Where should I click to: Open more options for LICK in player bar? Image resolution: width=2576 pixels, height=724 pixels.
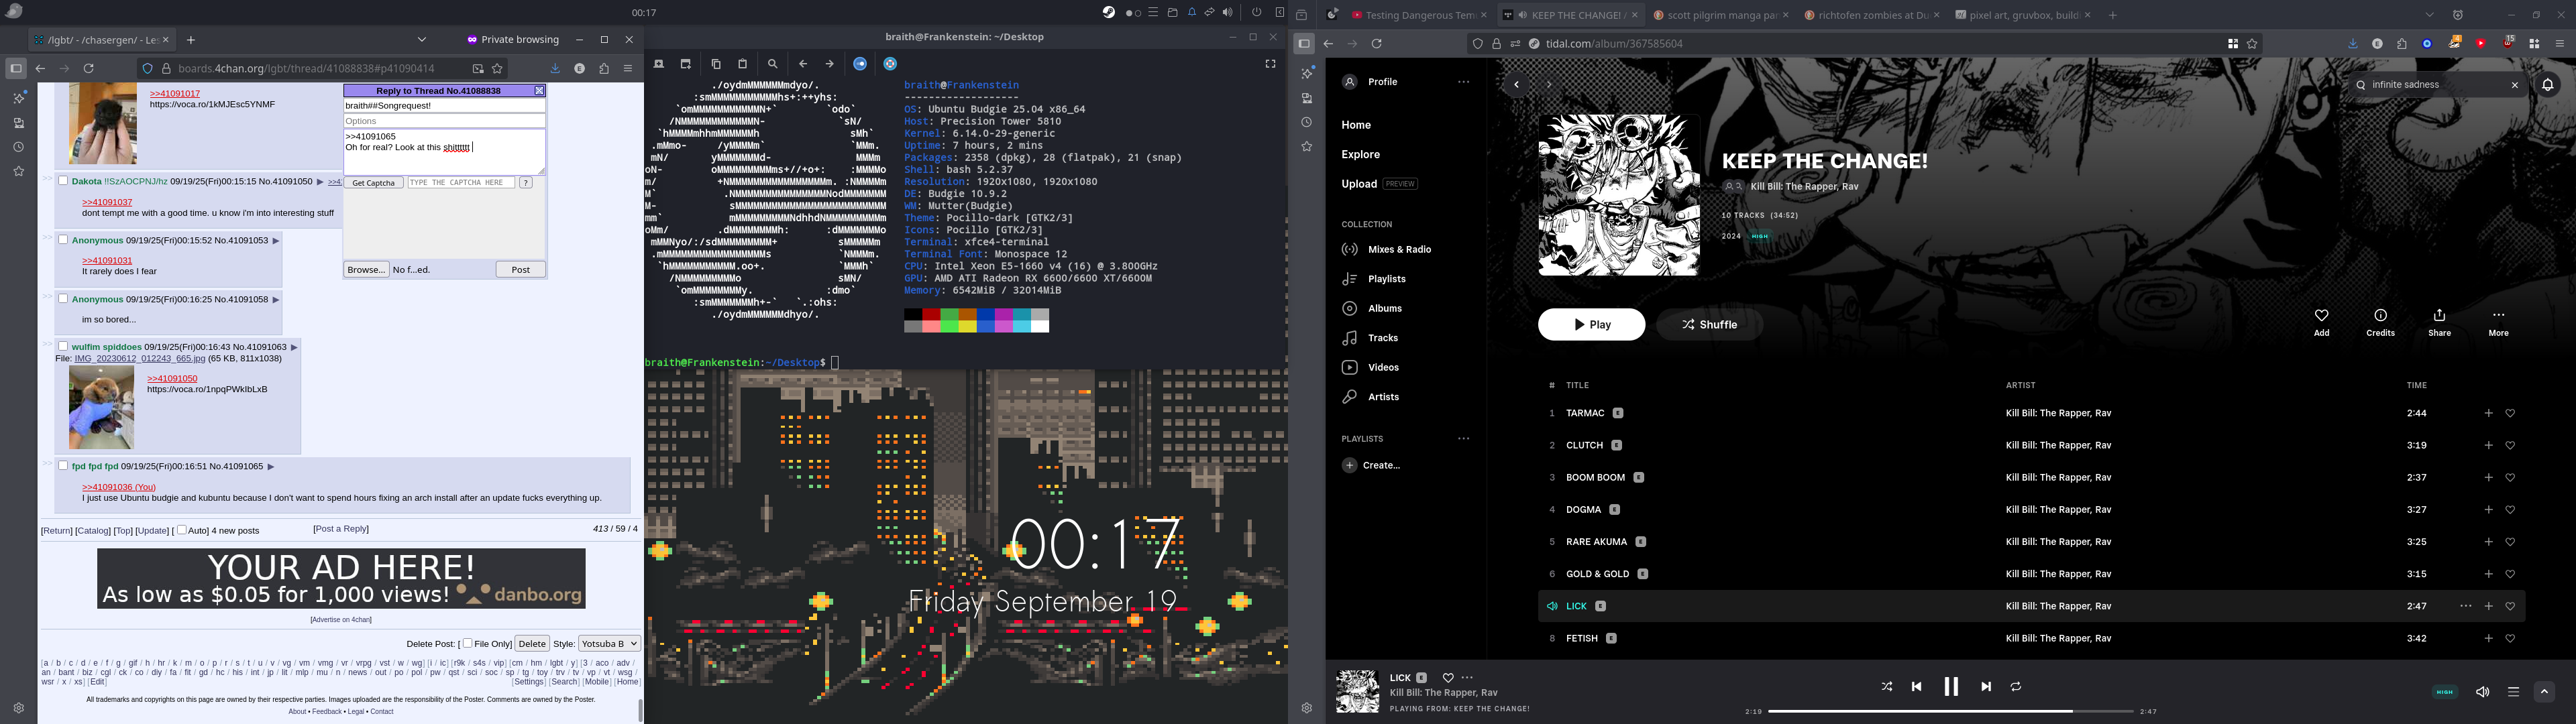[x=1467, y=678]
